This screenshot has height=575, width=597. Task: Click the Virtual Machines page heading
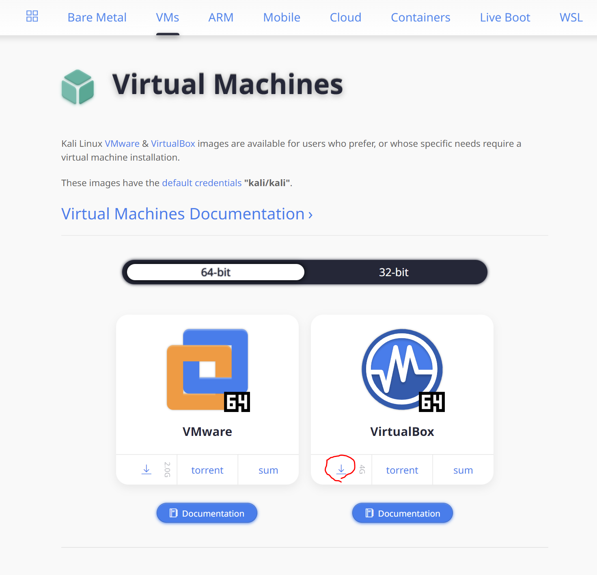click(228, 84)
